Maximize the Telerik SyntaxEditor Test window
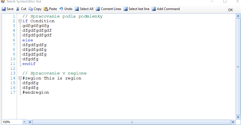241x125 pixels. pyautogui.click(x=225, y=1)
